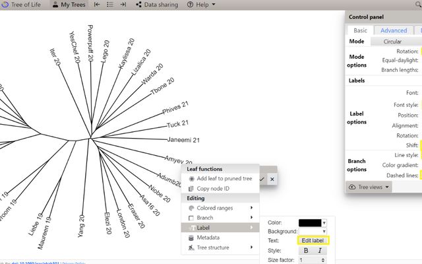The image size is (422, 264).
Task: Choose Add leaf to pruned tree
Action: [219, 179]
